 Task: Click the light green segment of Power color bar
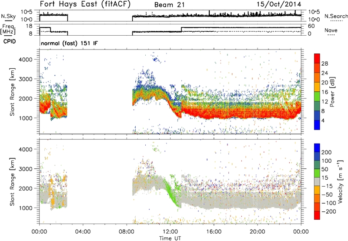tap(317, 97)
